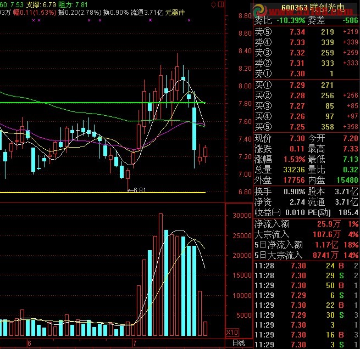This screenshot has height=349, width=360.
Task: Click the 11:29 trade of 16 lots B
Action: pyautogui.click(x=306, y=335)
